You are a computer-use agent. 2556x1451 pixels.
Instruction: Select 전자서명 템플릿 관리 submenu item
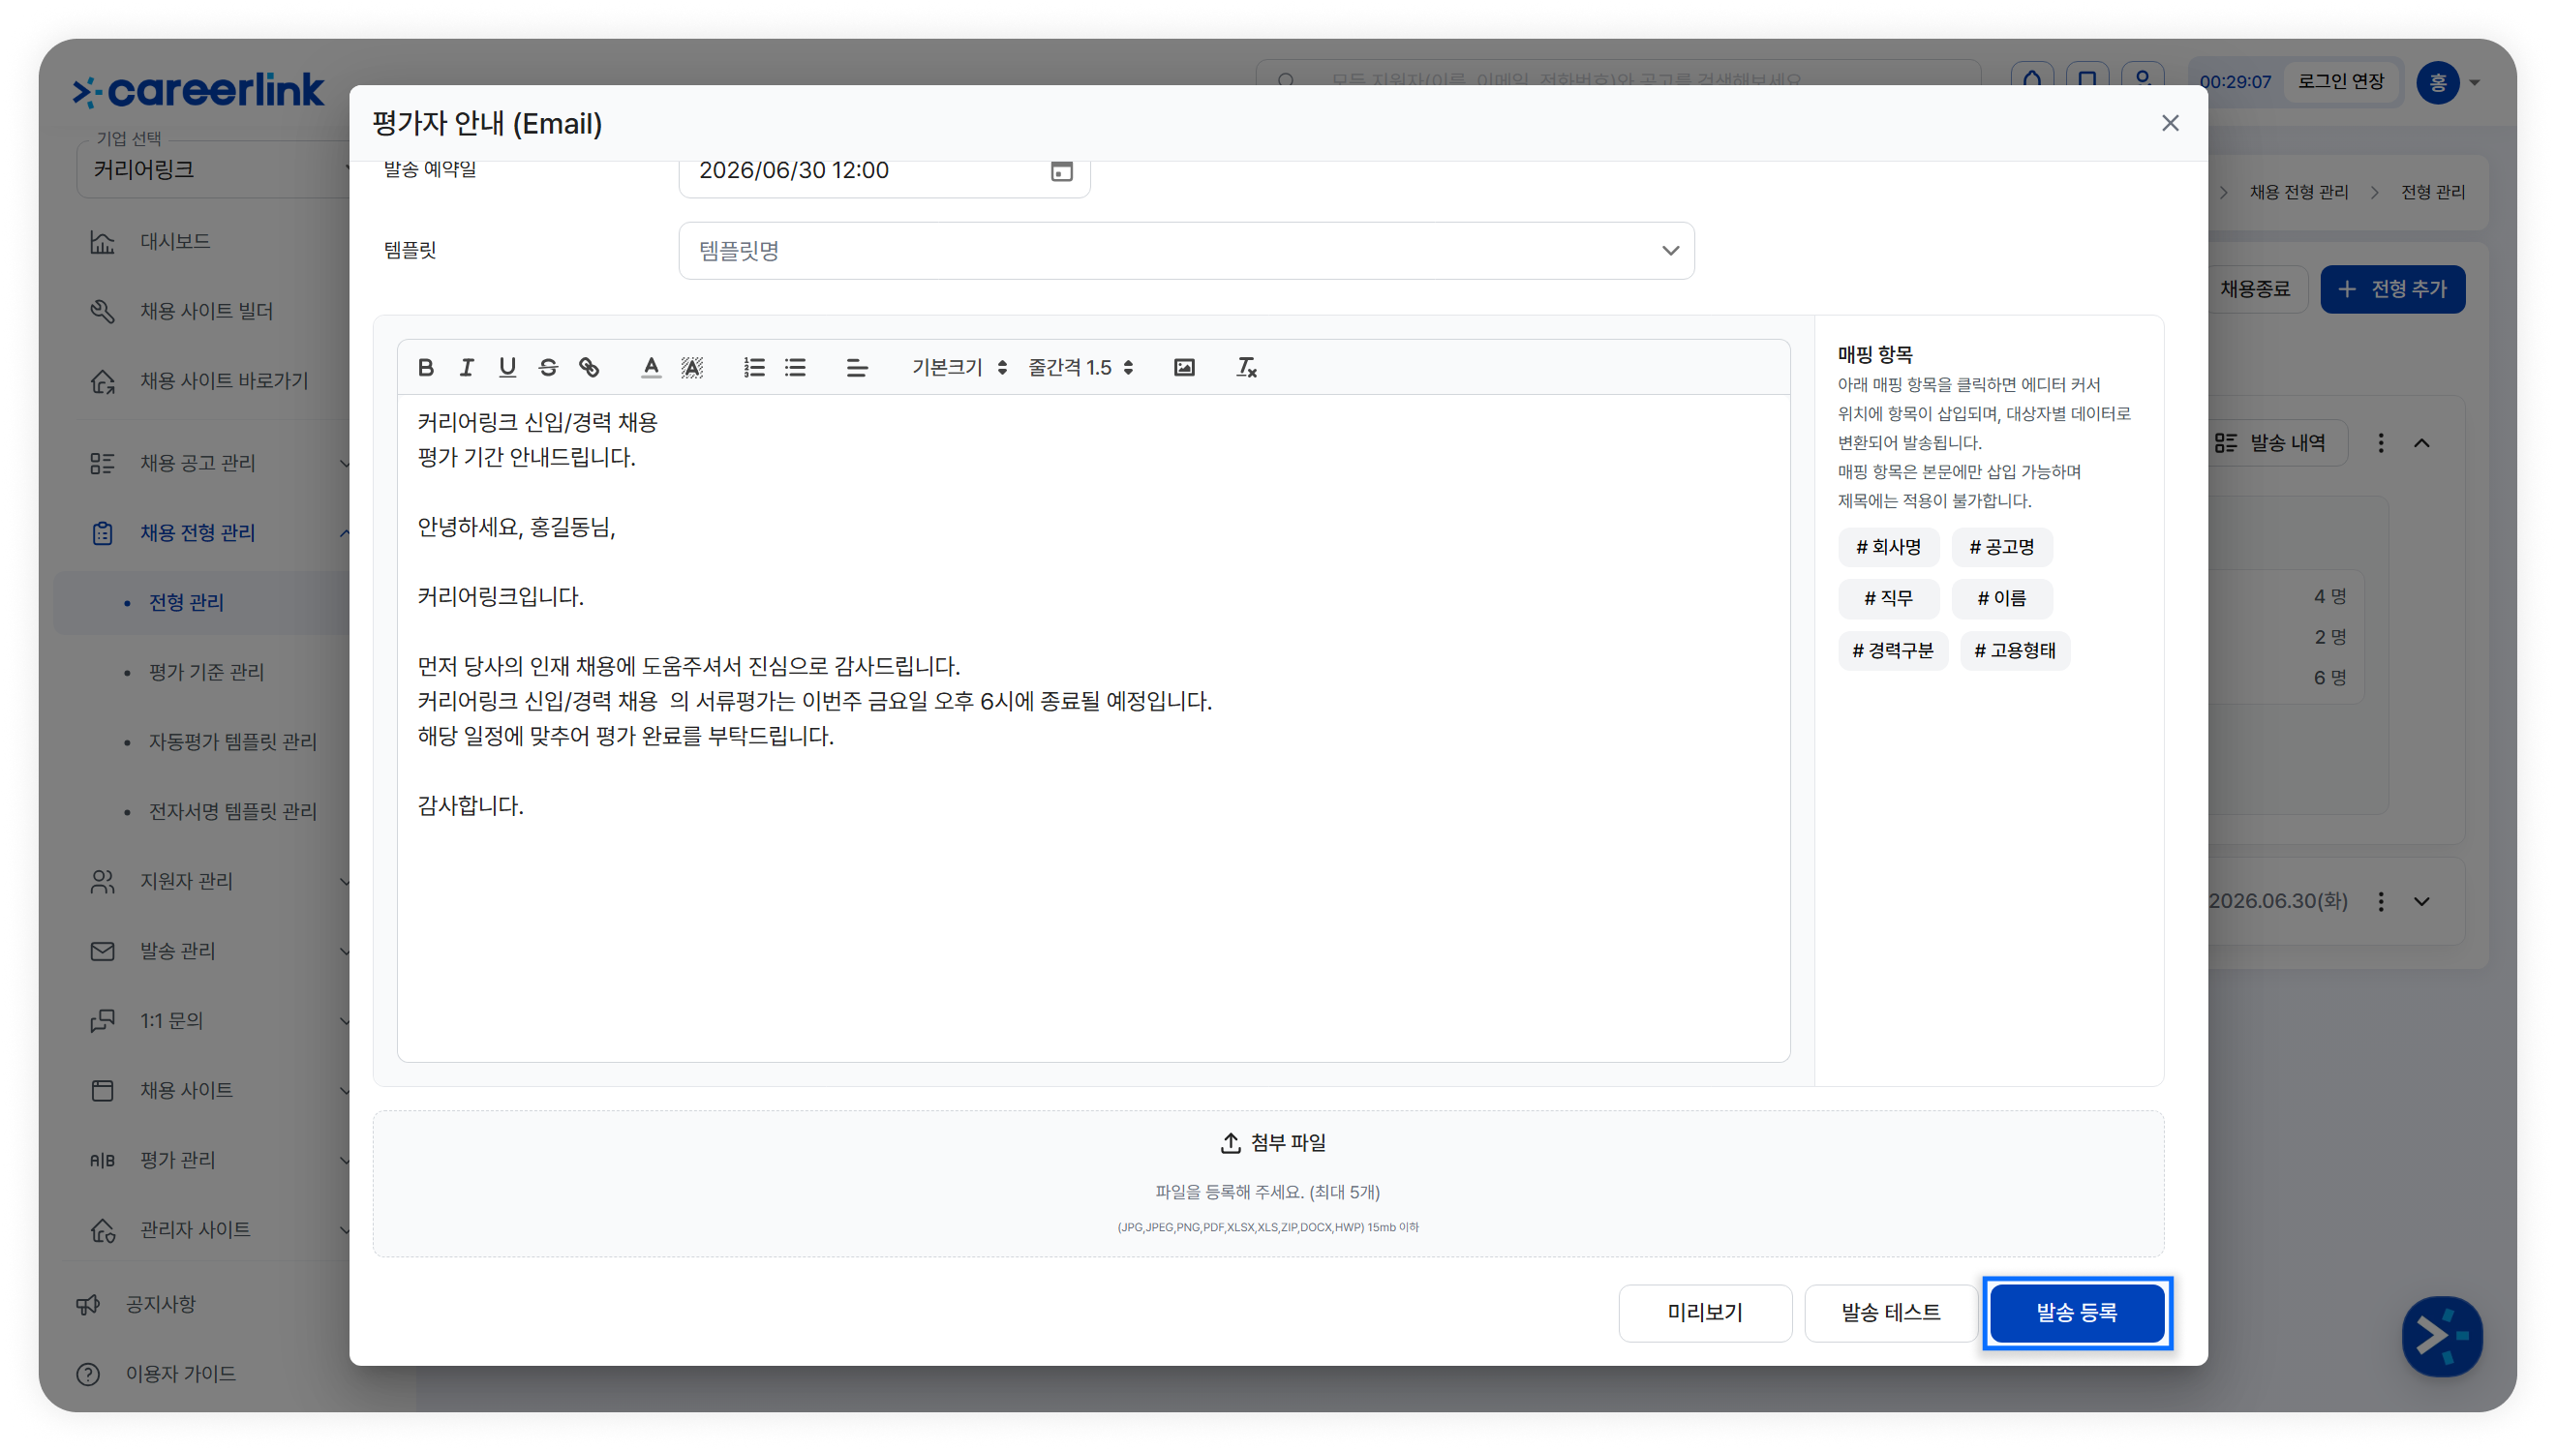pyautogui.click(x=233, y=812)
